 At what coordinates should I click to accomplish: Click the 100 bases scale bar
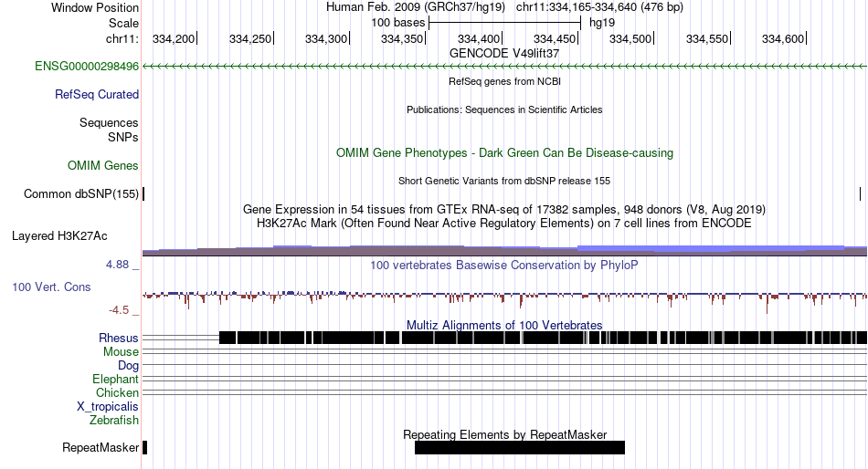(x=505, y=23)
